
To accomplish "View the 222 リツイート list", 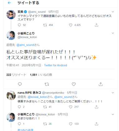I will point(16,75).
